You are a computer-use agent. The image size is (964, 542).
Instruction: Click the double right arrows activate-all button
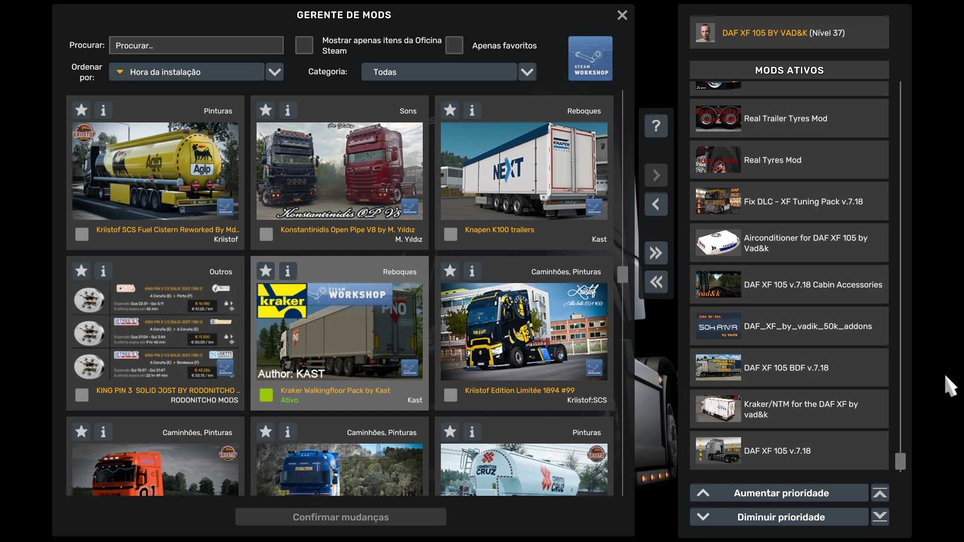click(x=656, y=253)
